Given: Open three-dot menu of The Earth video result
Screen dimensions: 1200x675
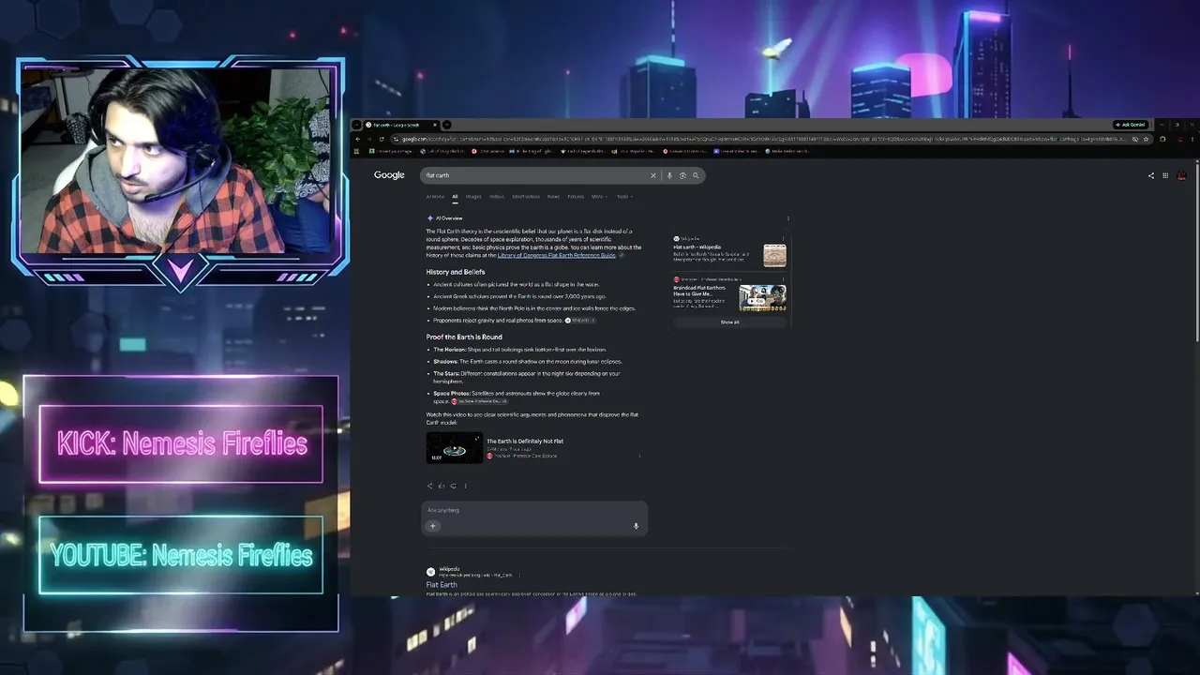Looking at the screenshot, I should (639, 456).
